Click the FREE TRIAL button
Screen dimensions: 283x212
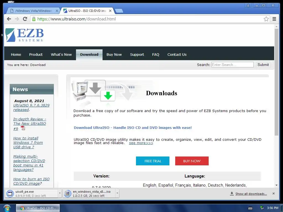point(153,161)
